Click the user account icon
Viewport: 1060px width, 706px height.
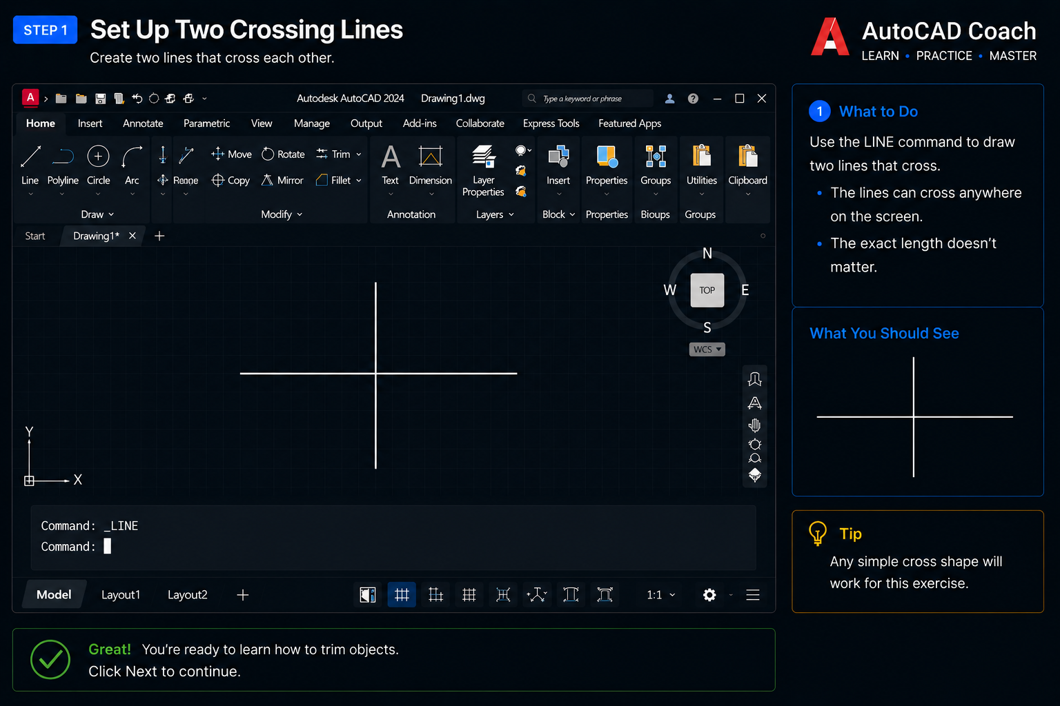coord(669,99)
